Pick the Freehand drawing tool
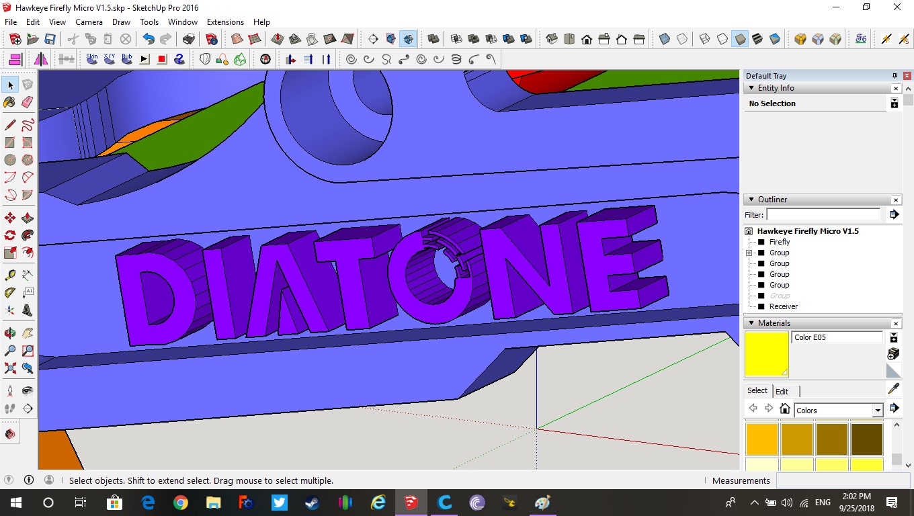Screen dimensions: 914x516 (27, 124)
